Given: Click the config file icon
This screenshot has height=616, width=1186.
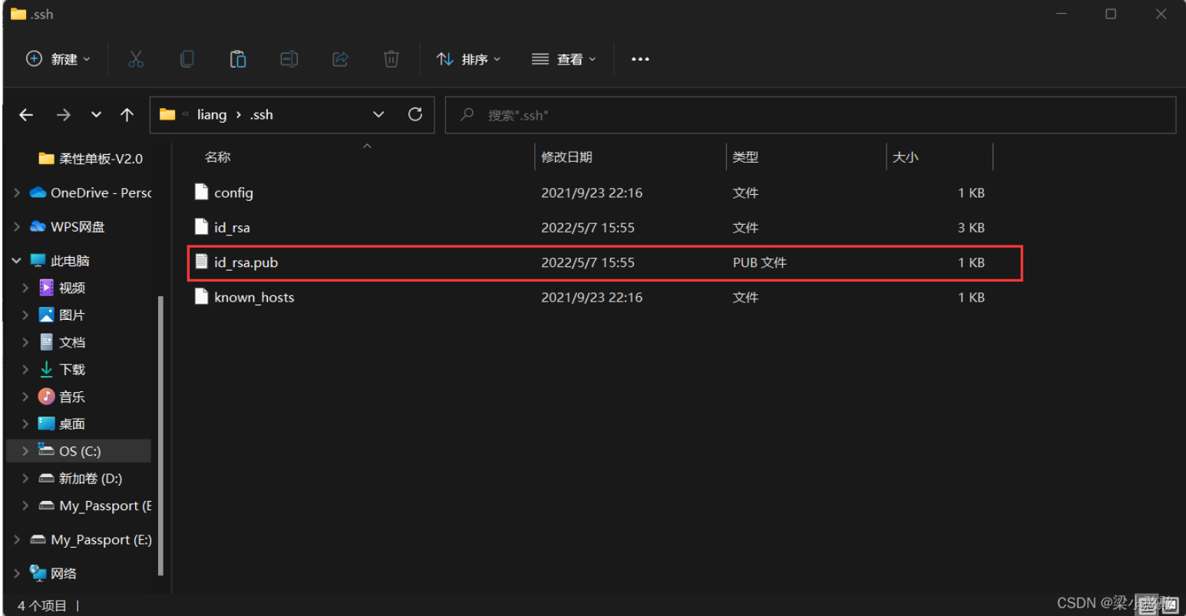Looking at the screenshot, I should 201,192.
